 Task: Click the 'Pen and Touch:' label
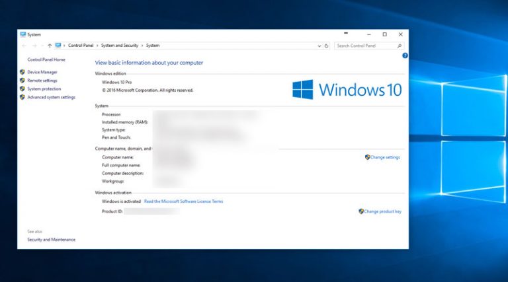pos(116,137)
